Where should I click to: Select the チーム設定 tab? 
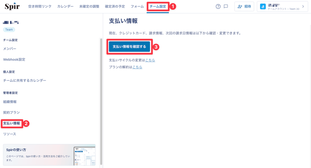pos(158,6)
